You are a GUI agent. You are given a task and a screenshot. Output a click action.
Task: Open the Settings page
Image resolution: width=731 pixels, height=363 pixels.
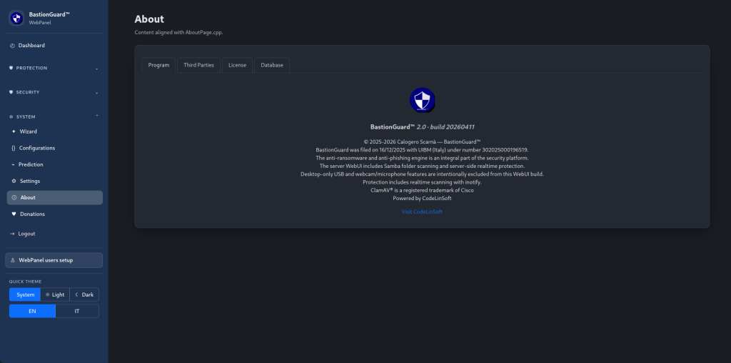pyautogui.click(x=54, y=181)
